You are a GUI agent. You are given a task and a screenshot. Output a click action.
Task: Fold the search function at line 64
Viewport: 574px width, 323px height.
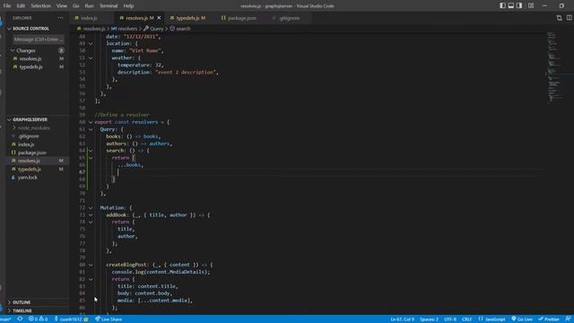pyautogui.click(x=91, y=151)
